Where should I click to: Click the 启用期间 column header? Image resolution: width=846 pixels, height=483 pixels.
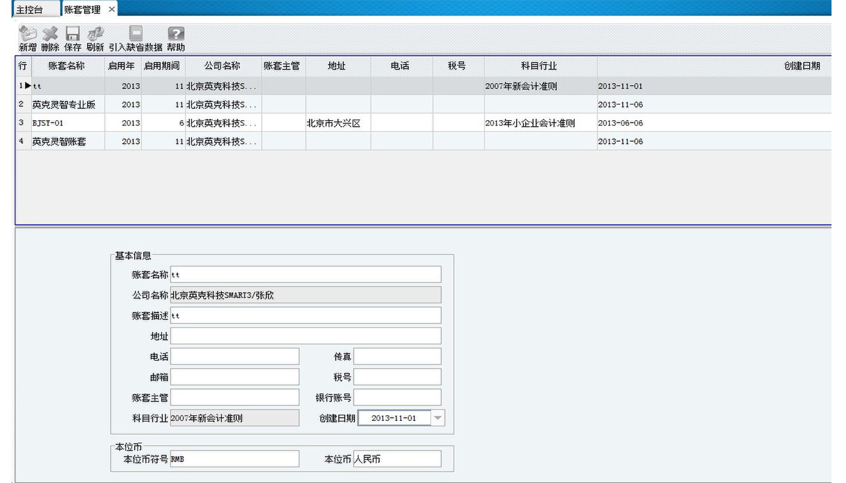point(163,66)
